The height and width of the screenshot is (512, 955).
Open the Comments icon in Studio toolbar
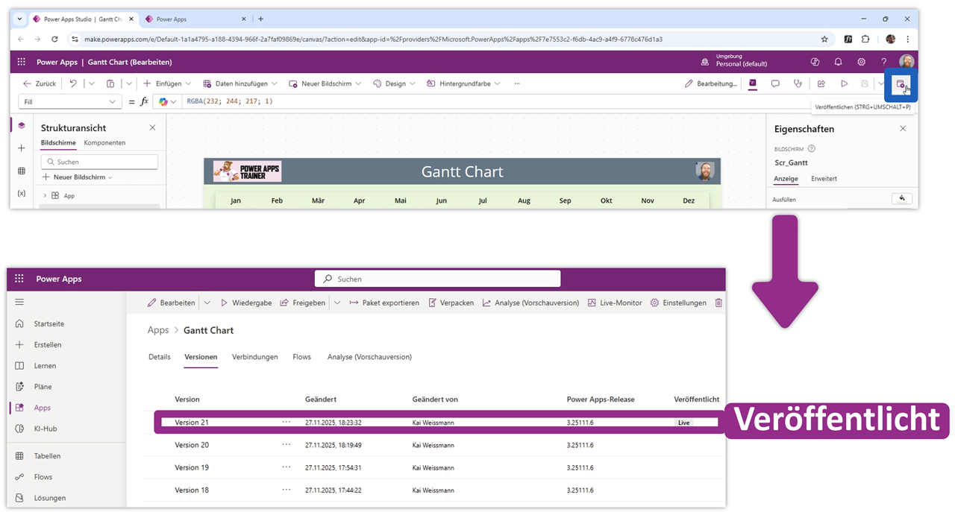point(775,83)
